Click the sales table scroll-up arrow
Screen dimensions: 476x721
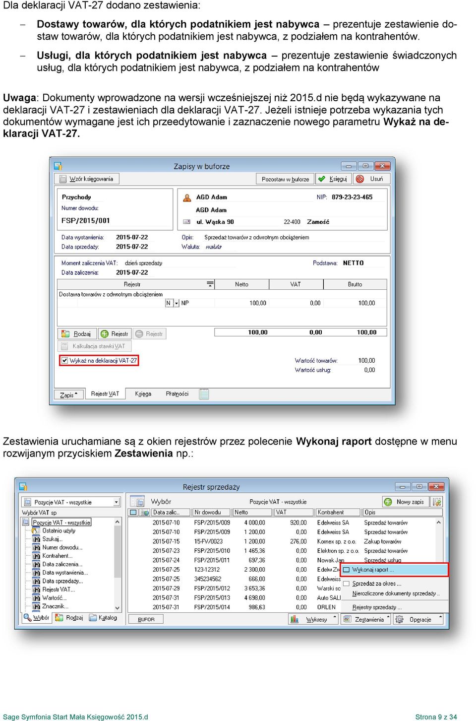tap(439, 523)
